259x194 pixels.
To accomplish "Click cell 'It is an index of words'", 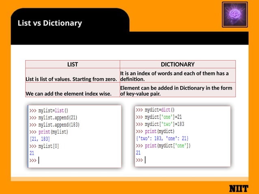I will [x=178, y=75].
